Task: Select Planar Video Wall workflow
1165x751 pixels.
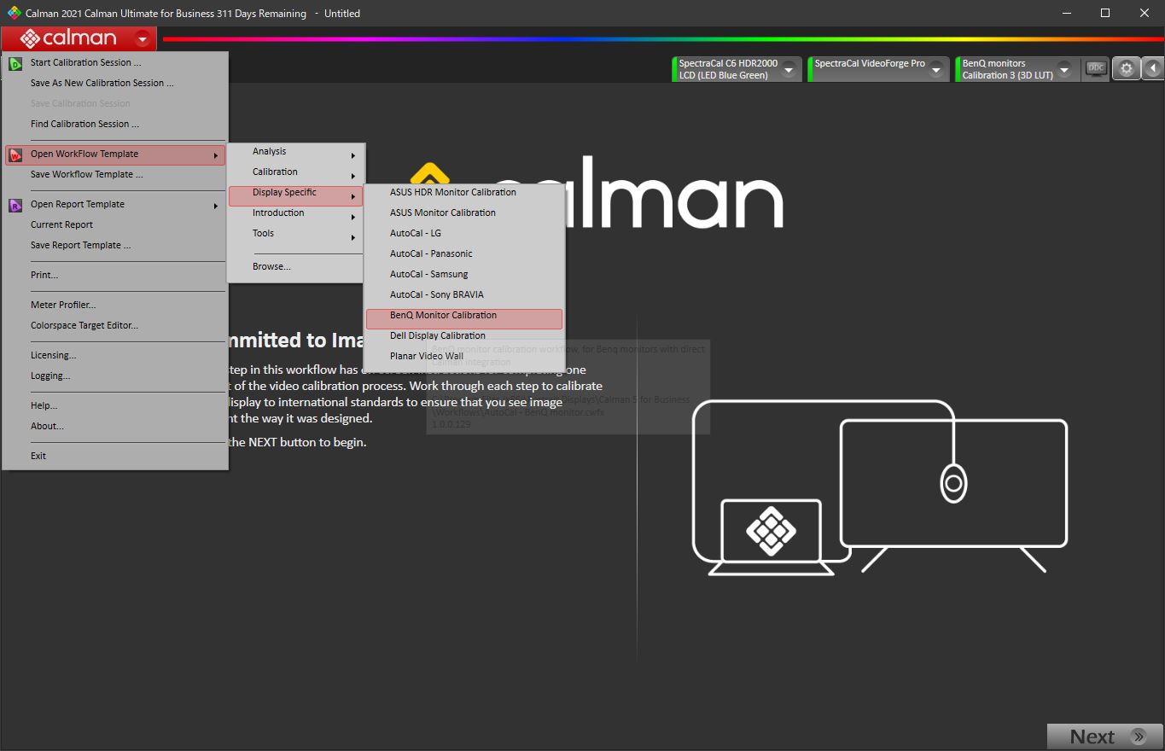Action: 464,356
